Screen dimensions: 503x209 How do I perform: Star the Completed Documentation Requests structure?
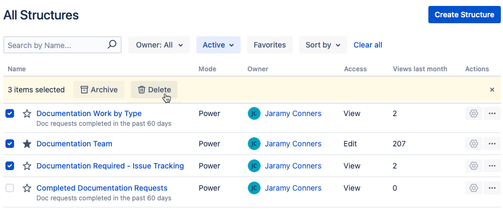(x=27, y=188)
